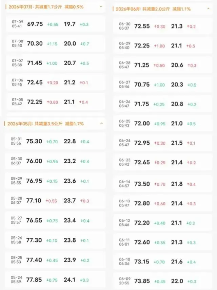Select the 05-24 record with 77.85
This screenshot has height=290, width=217.
55,280
